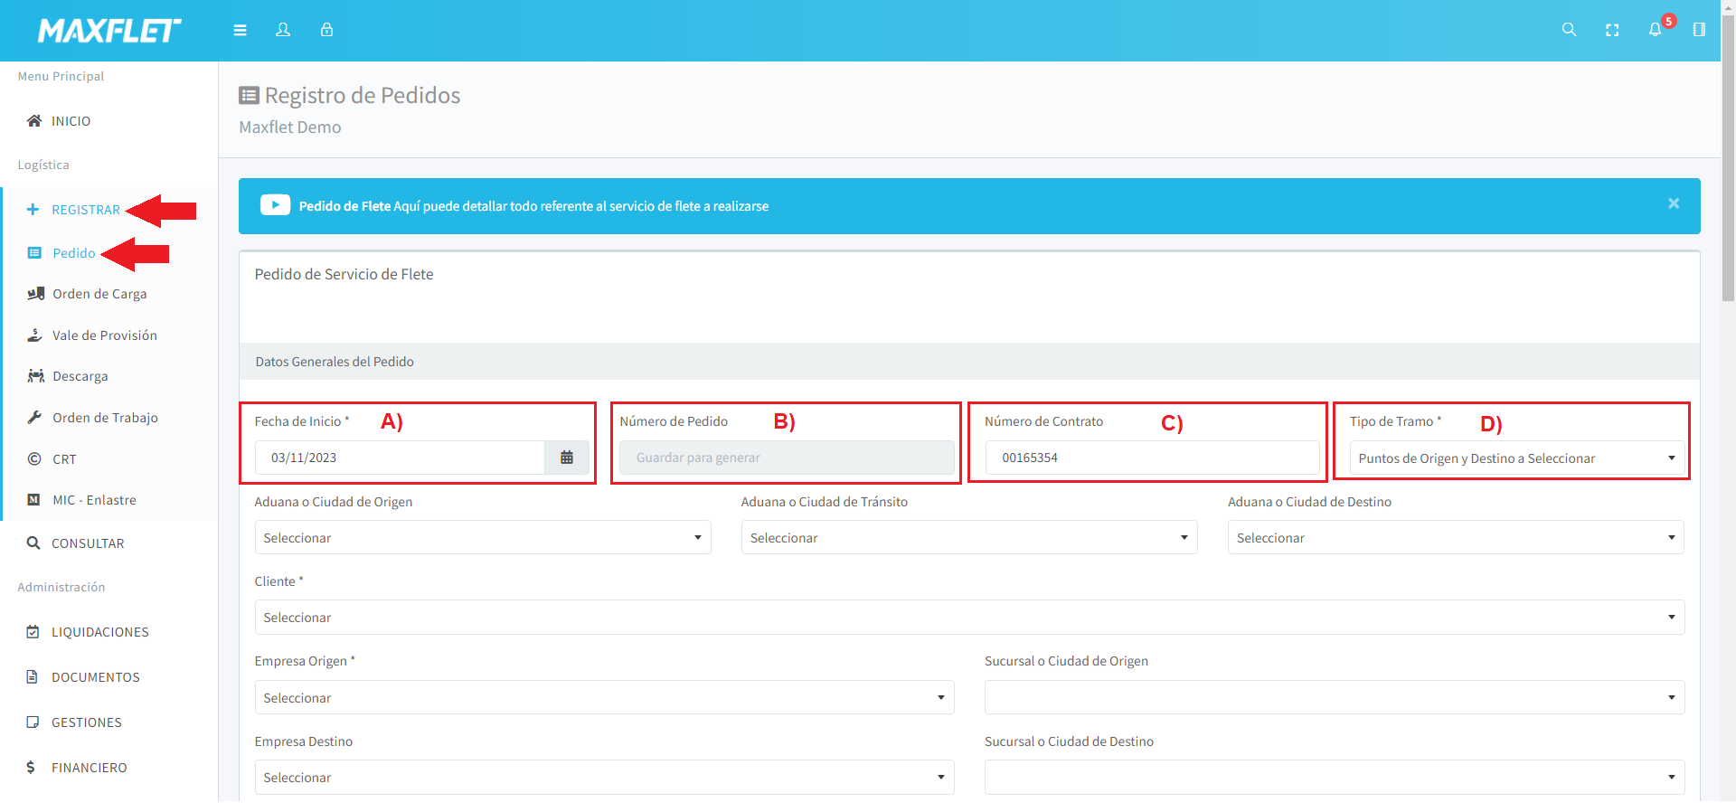Go to LIQUIDACIONES in sidebar

pyautogui.click(x=99, y=632)
